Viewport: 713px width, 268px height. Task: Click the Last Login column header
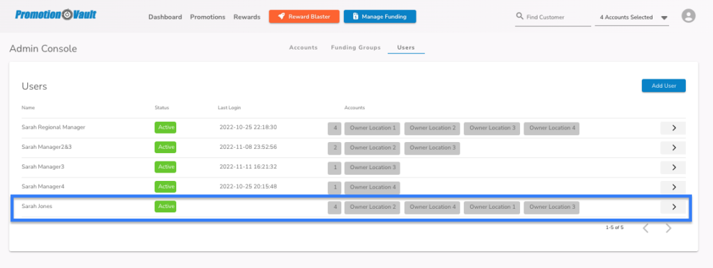[229, 108]
